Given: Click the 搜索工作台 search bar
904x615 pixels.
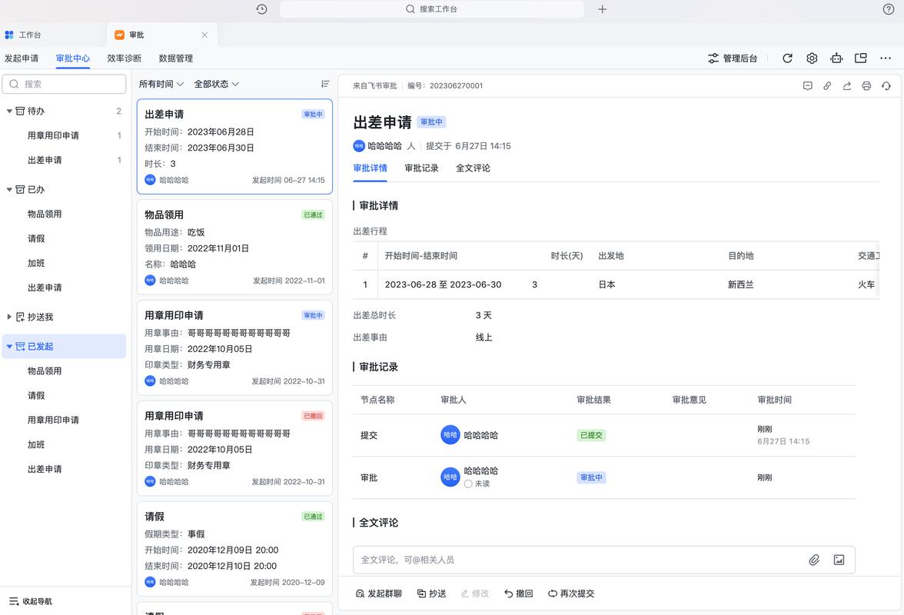Looking at the screenshot, I should coord(432,9).
